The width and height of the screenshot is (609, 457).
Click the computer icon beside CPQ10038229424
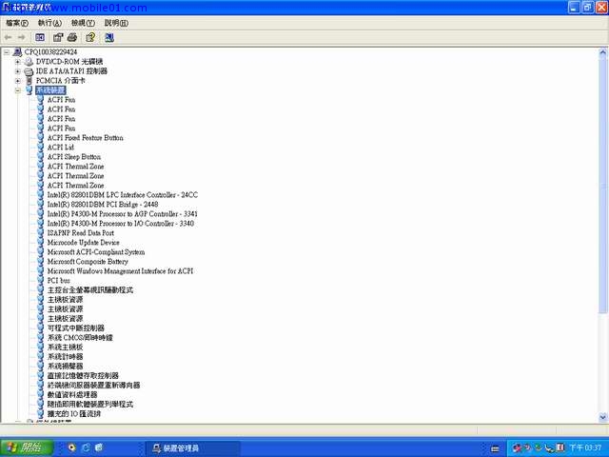coord(17,51)
